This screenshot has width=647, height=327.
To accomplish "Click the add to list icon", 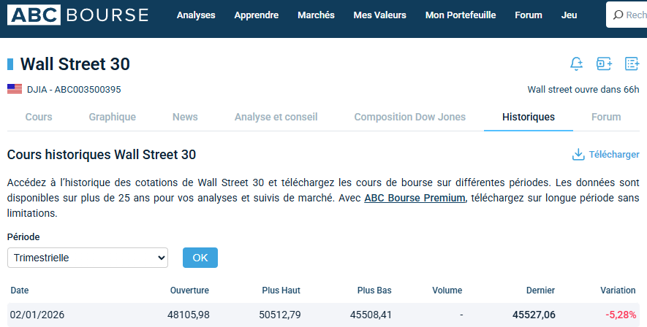I will click(x=632, y=64).
